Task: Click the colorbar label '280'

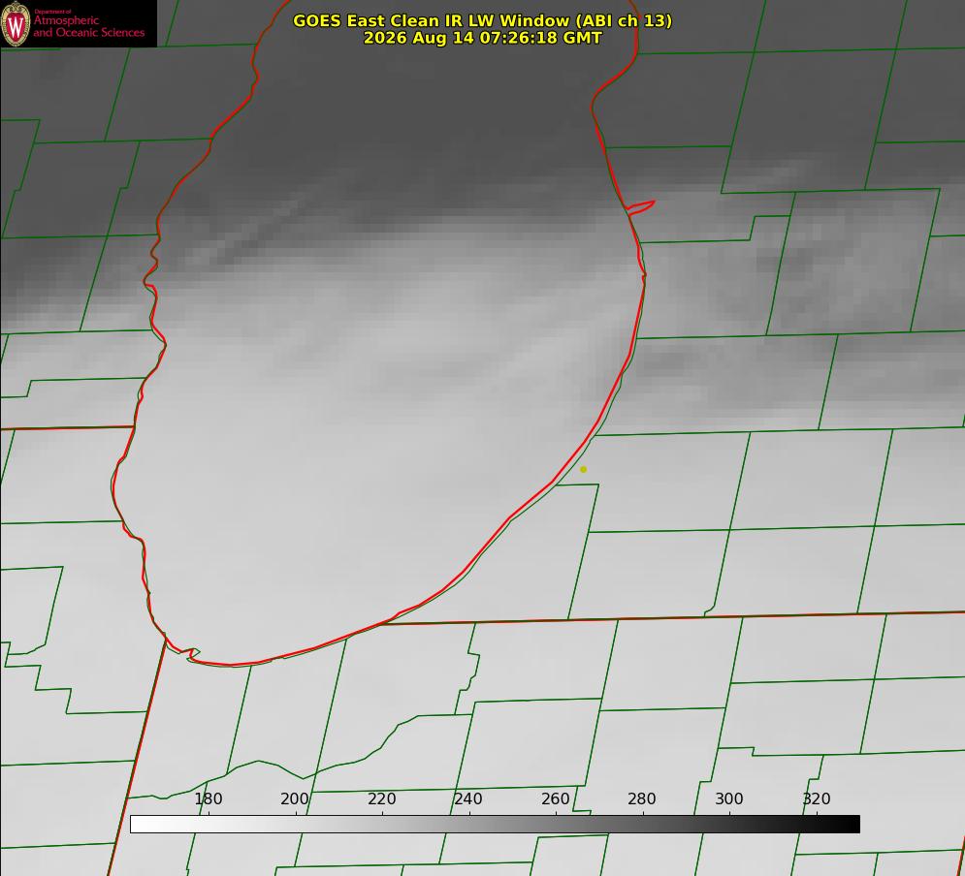Action: 642,798
